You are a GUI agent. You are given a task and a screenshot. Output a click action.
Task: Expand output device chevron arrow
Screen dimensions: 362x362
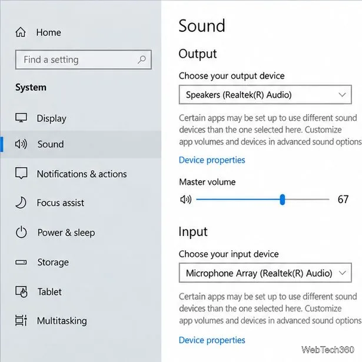(342, 95)
